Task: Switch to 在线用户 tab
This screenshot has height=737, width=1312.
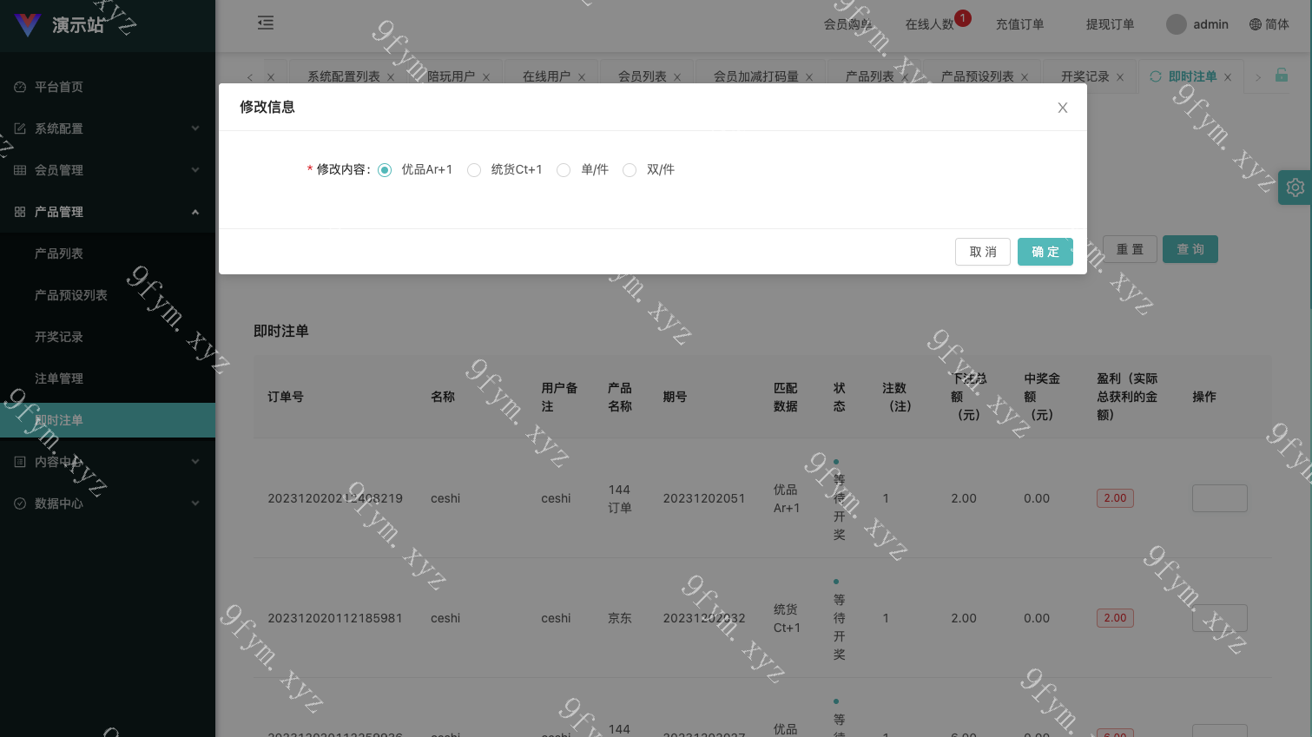Action: click(546, 76)
